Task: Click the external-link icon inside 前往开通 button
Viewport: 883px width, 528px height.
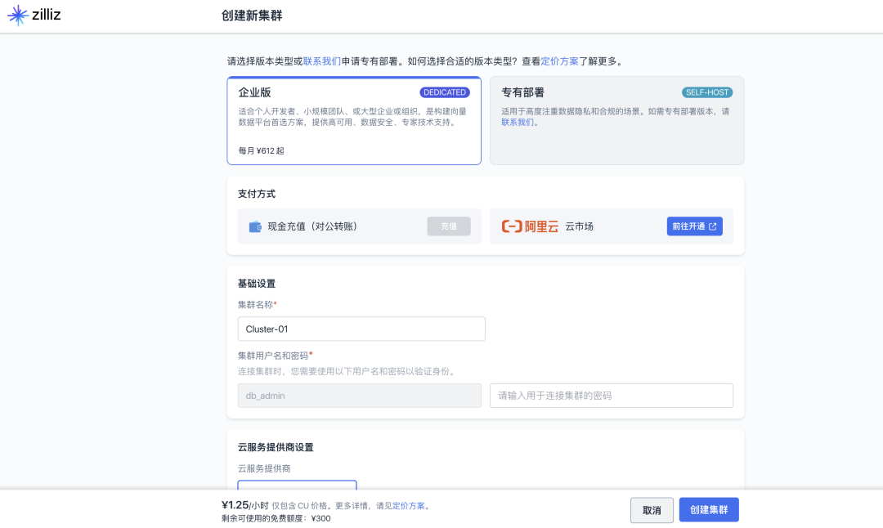Action: (x=711, y=226)
